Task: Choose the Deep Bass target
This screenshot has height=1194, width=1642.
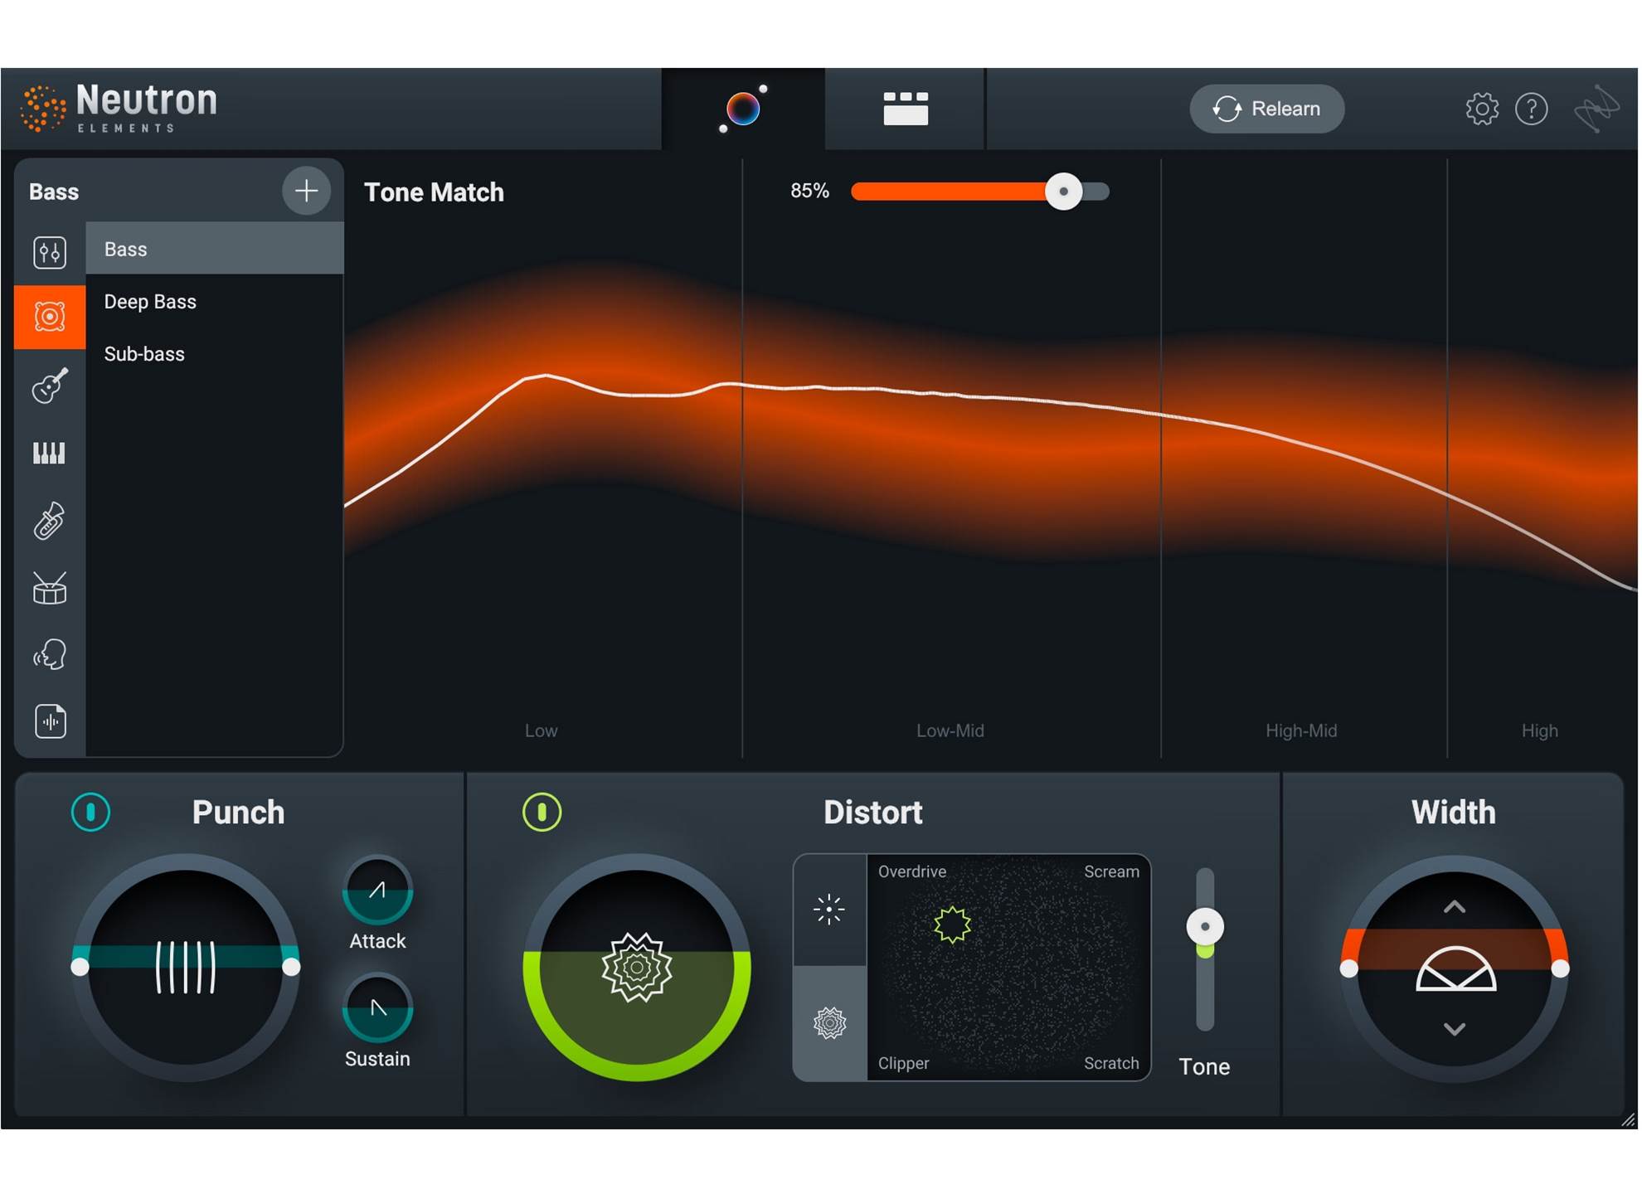Action: [215, 301]
